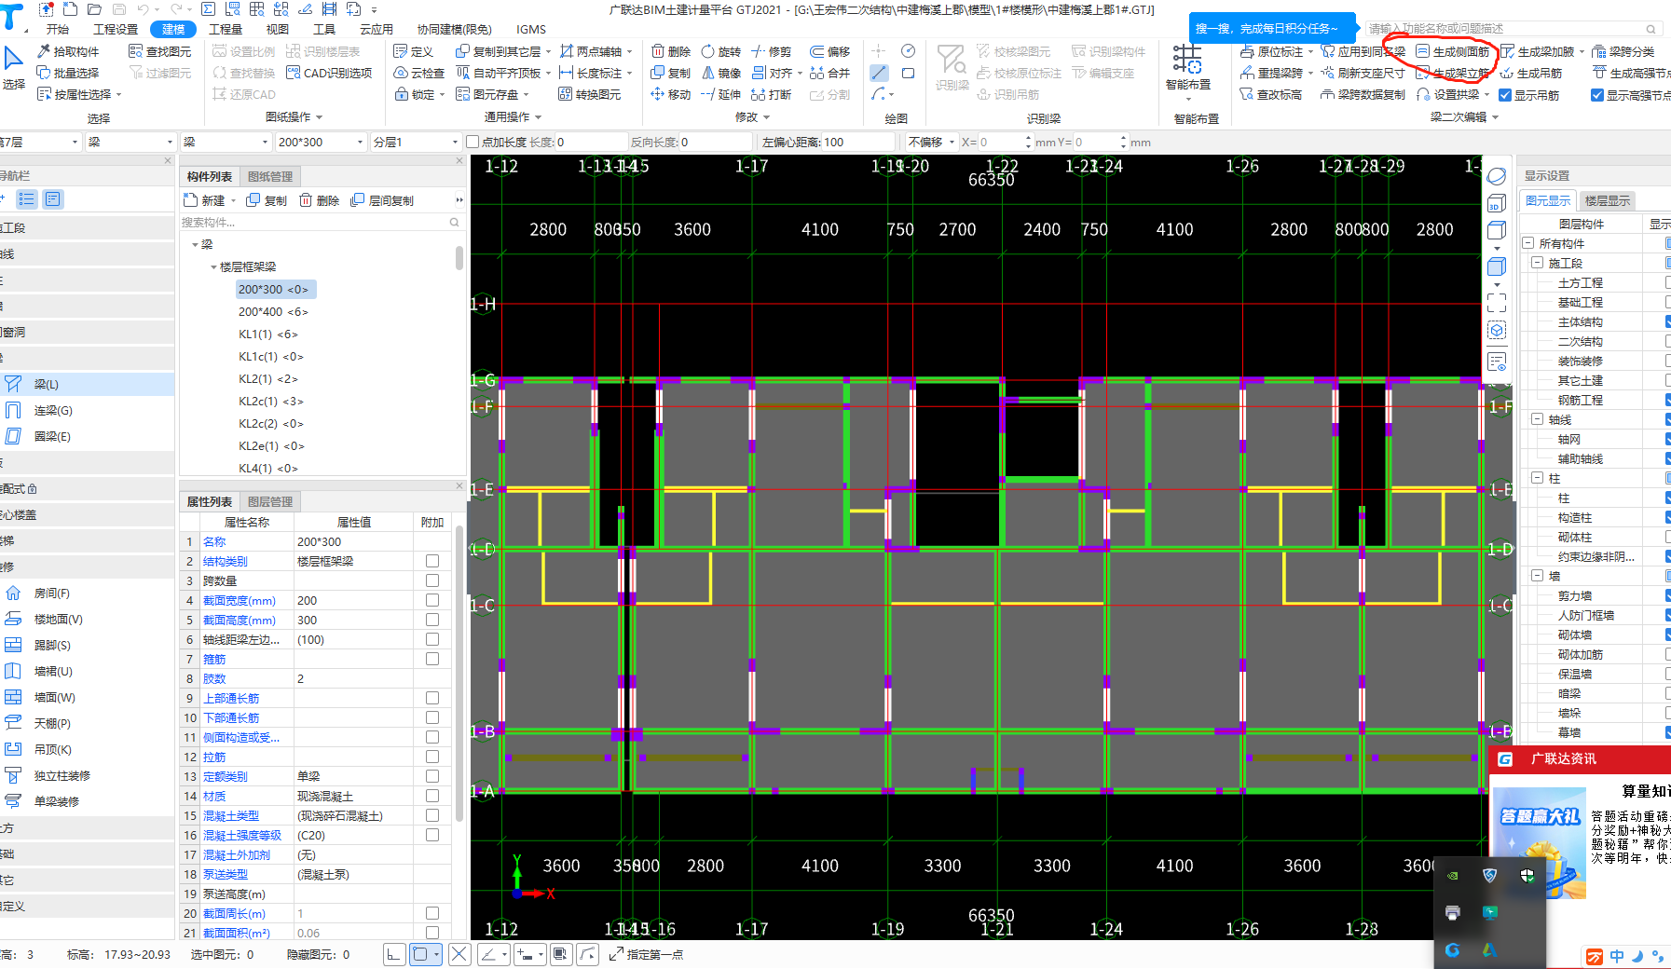1671x969 pixels.
Task: Select the rectangle draw tool
Action: [909, 73]
